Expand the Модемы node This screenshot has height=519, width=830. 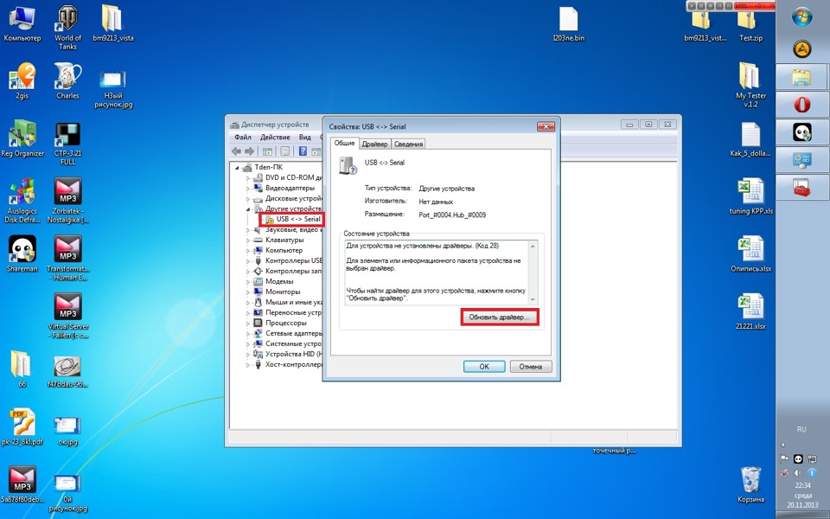point(248,282)
